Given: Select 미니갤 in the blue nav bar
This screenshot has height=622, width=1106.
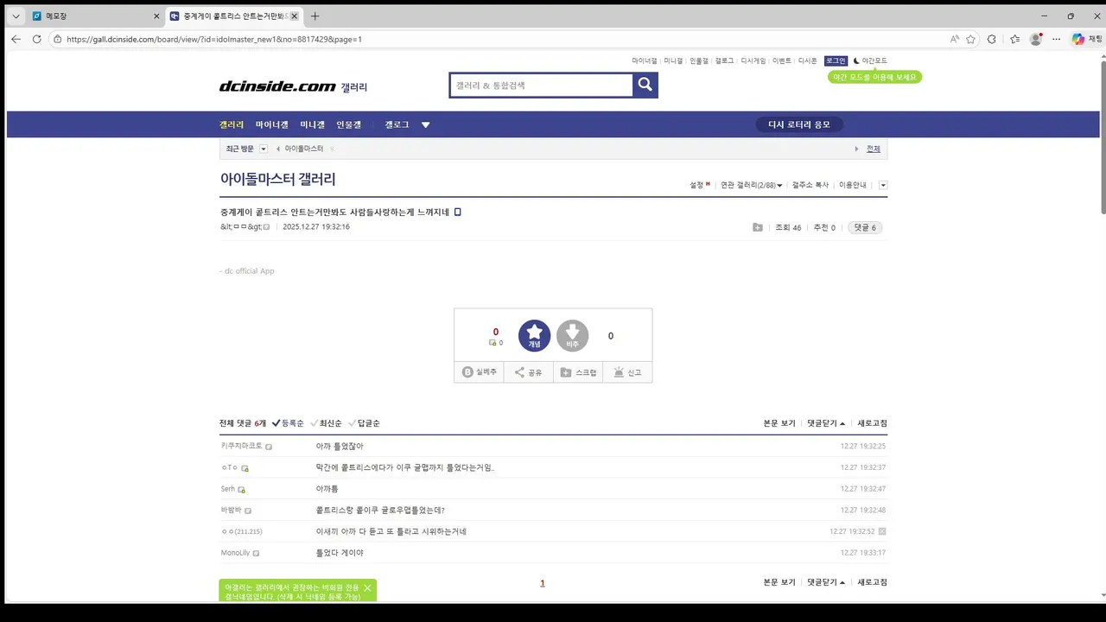Looking at the screenshot, I should (x=313, y=124).
